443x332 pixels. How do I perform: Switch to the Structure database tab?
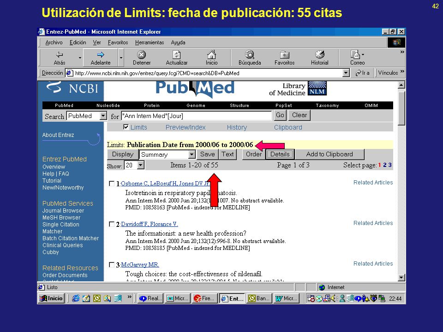click(x=239, y=105)
